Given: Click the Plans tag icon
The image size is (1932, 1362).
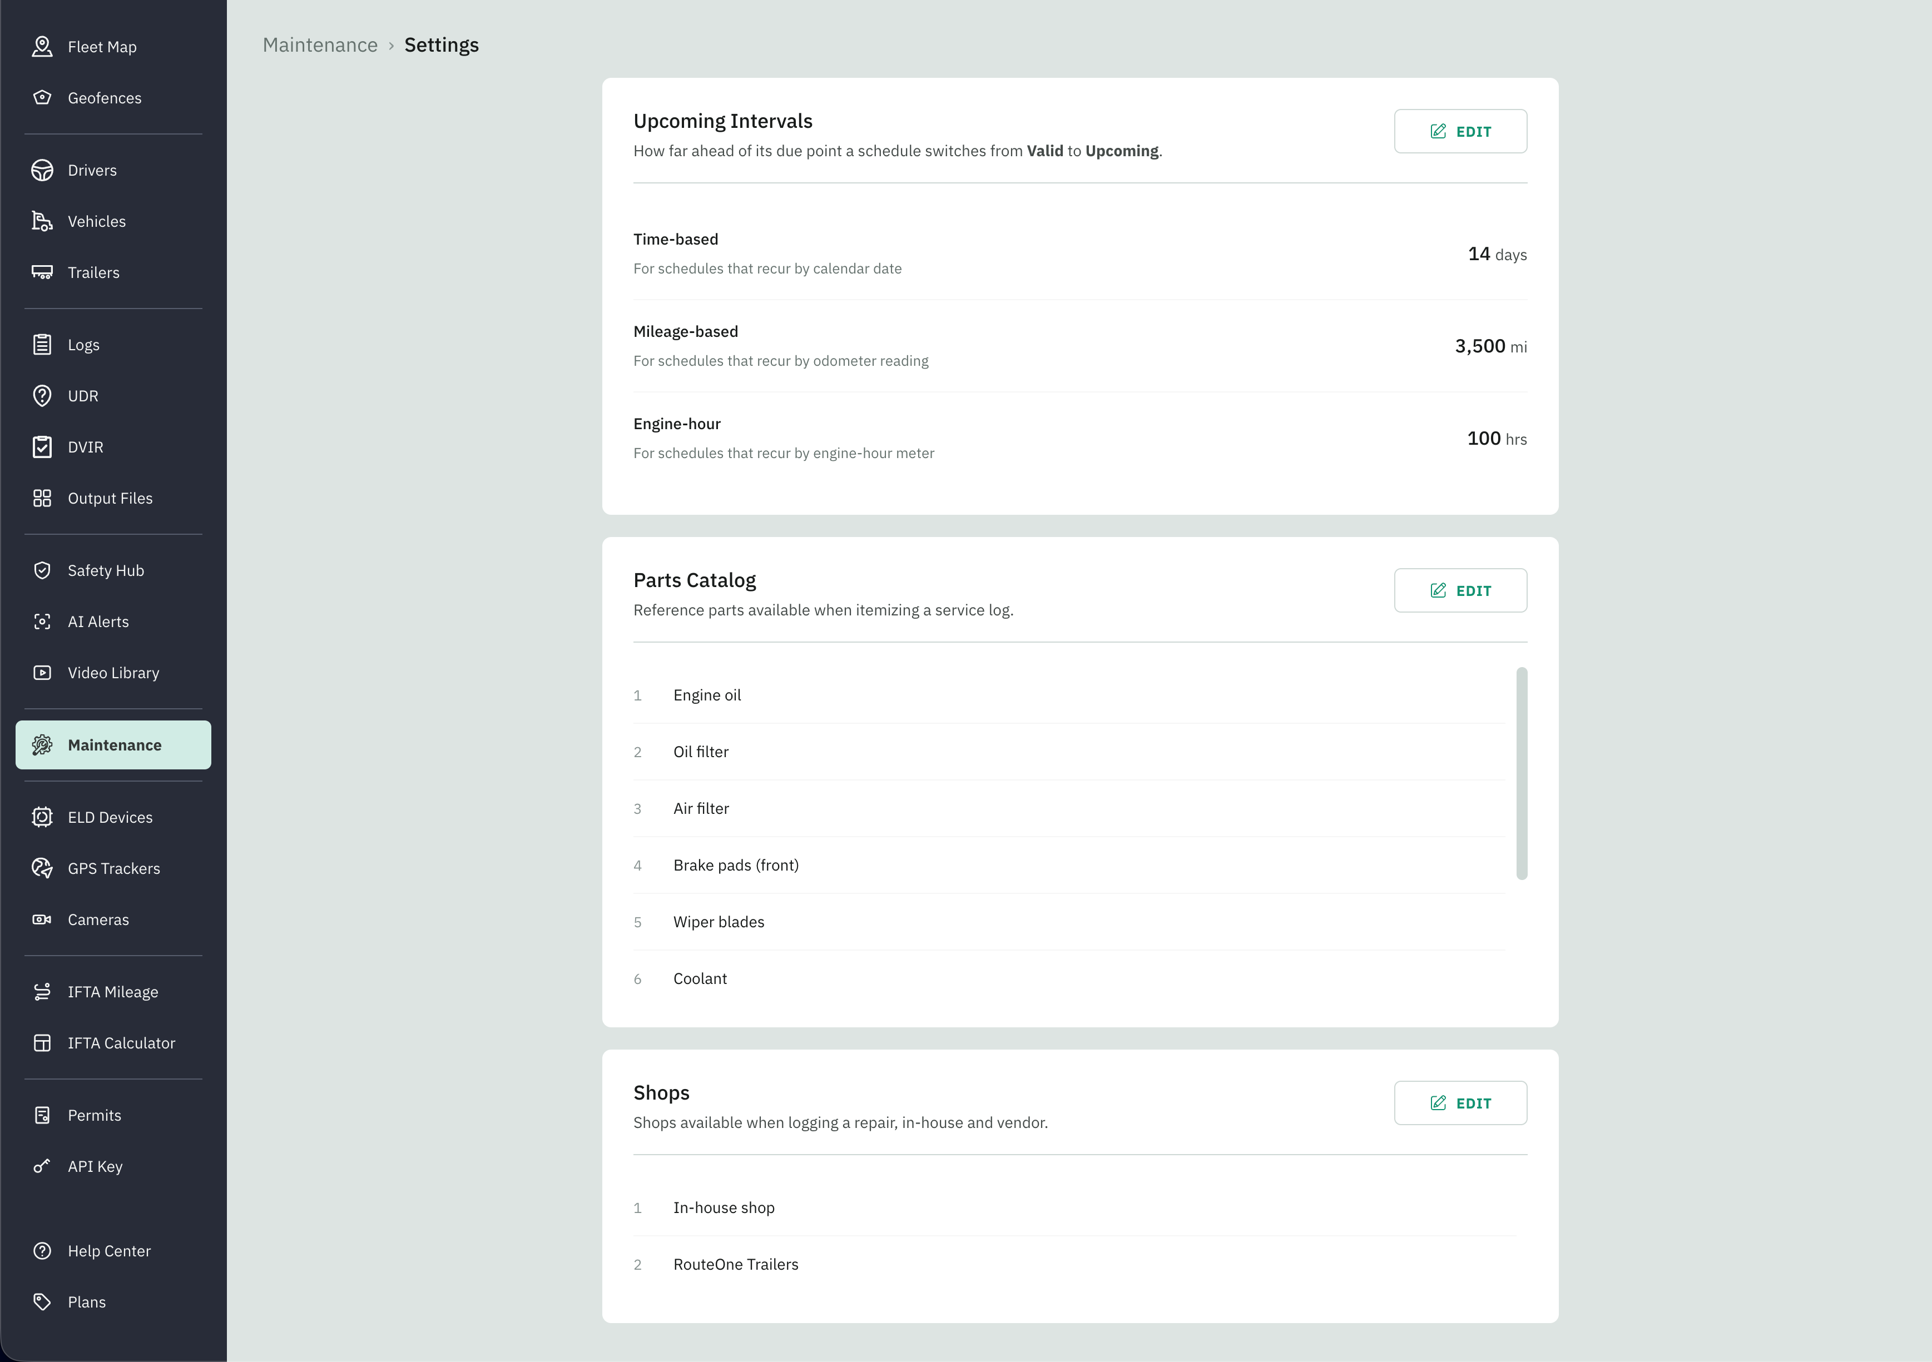Looking at the screenshot, I should point(42,1303).
